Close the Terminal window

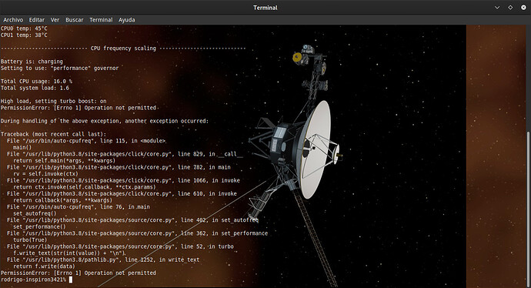click(x=523, y=8)
